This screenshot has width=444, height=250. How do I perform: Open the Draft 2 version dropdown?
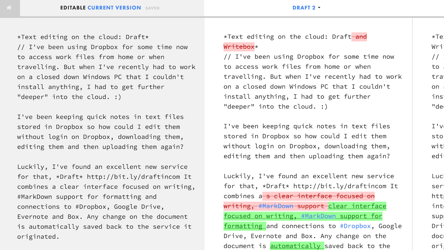[x=306, y=8]
